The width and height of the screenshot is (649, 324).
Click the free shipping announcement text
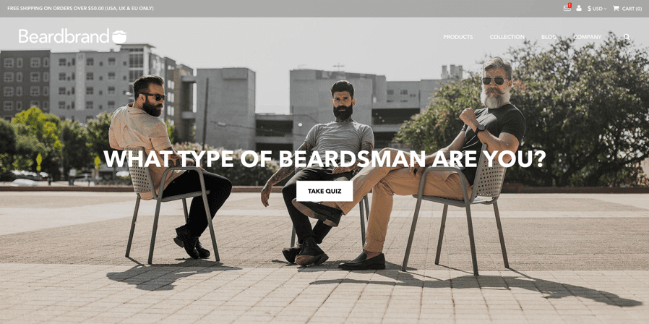pos(80,8)
